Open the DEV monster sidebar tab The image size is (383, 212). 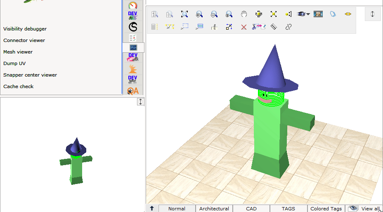133,15
